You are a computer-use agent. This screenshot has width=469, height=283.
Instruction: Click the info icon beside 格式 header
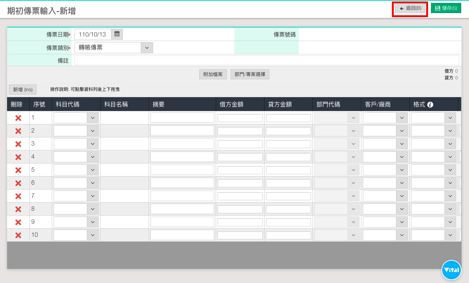430,105
